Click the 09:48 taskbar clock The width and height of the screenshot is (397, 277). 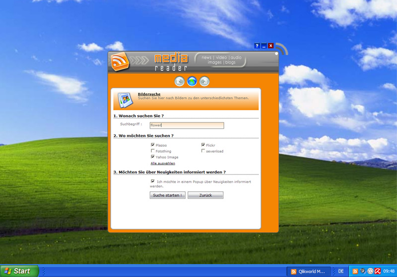click(389, 271)
